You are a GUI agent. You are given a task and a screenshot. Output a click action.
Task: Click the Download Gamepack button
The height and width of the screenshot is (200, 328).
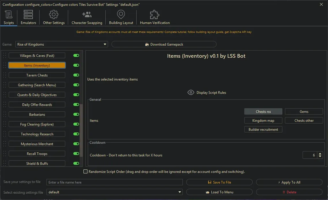(x=164, y=44)
